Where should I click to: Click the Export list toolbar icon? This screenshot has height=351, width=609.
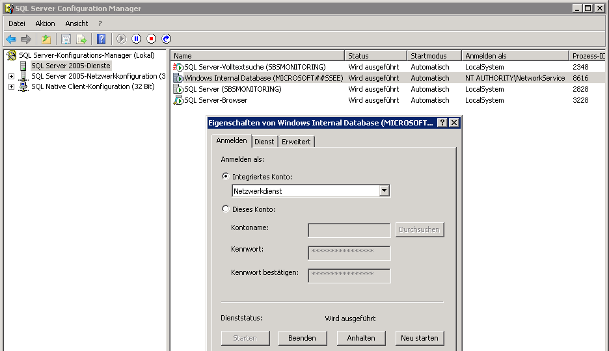(x=81, y=39)
